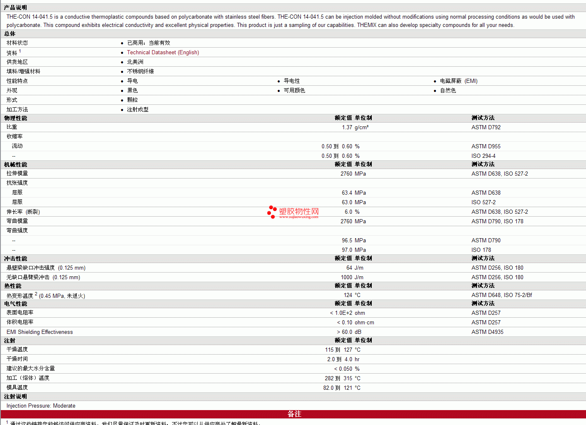Select the ASTM D790, ISO 178 method
The width and height of the screenshot is (586, 425).
497,222
